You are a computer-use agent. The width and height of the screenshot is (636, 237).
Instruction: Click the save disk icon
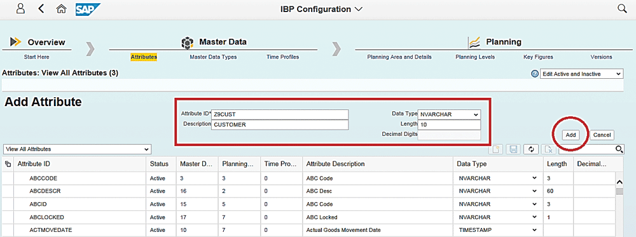point(513,149)
